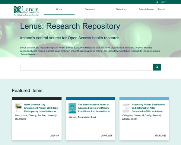The width and height of the screenshot is (181, 145).
Task: Select authors text 'Kerin, Lorna; Cheung, Pui Sze'
Action: coord(30,115)
